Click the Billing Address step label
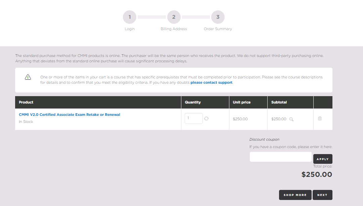Screen dimensions: 363x206 [174, 29]
